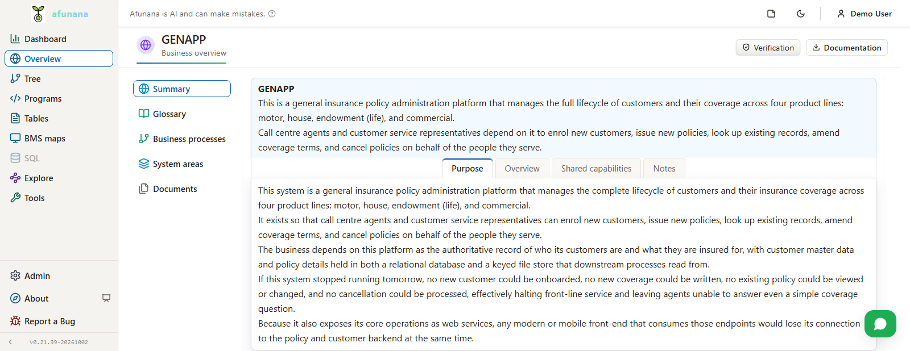The image size is (910, 351).
Task: Go to Programs section
Action: (59, 98)
